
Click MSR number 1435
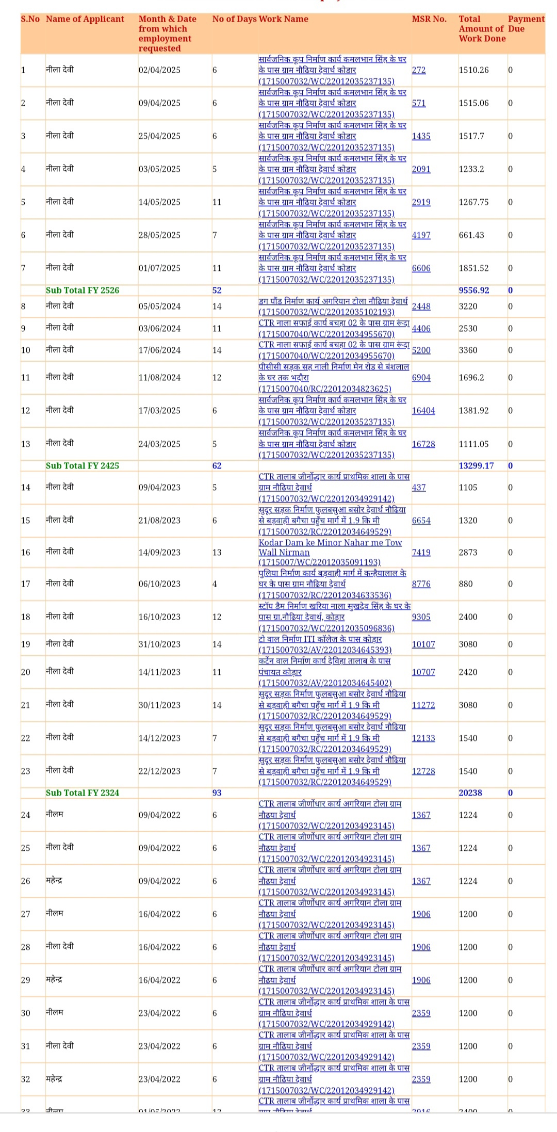pos(421,136)
